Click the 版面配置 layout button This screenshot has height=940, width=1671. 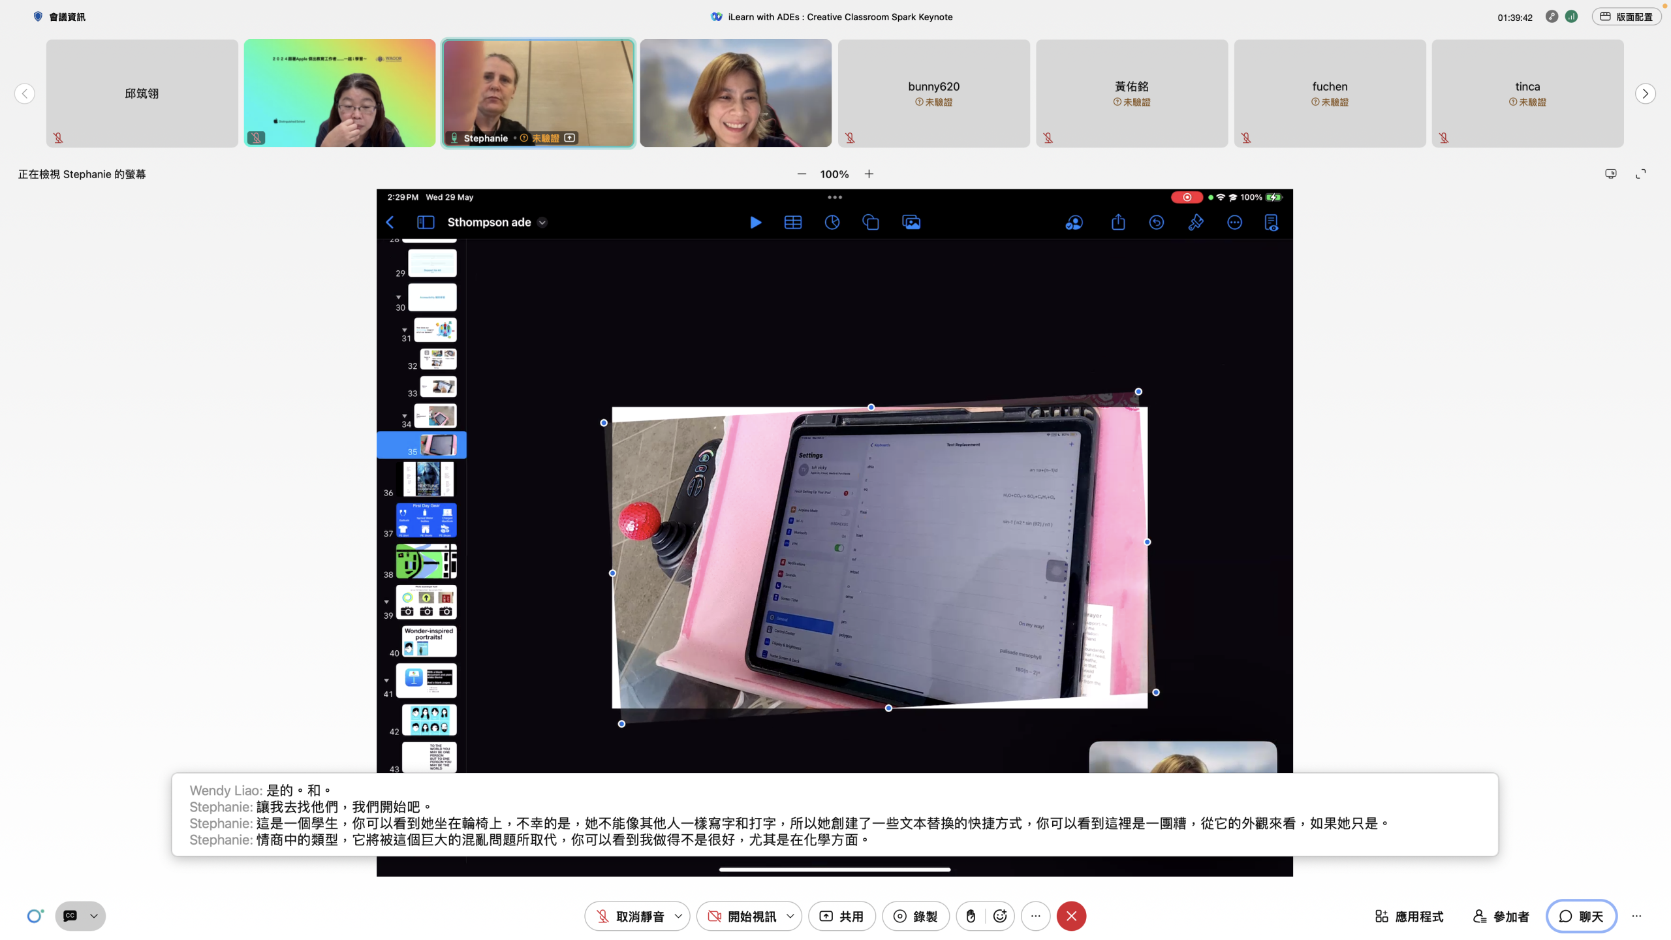click(1627, 17)
